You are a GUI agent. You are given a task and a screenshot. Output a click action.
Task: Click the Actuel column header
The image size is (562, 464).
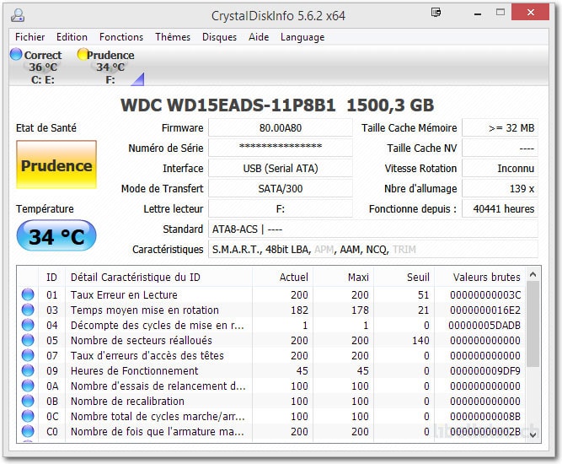coord(282,277)
